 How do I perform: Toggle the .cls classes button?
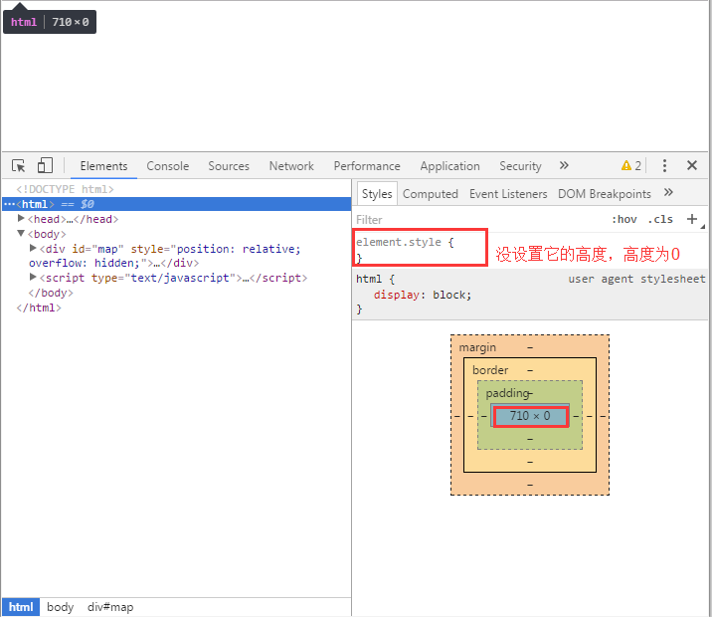pos(660,220)
